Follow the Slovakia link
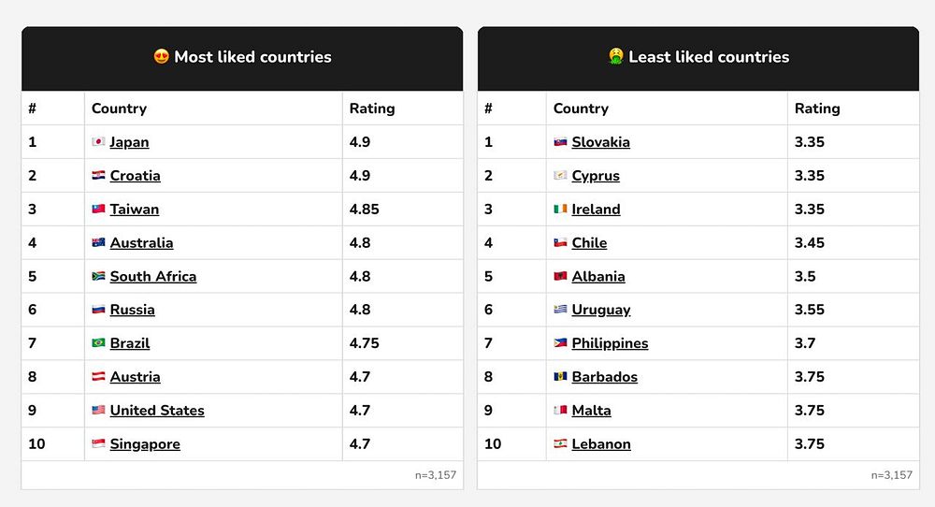The height and width of the screenshot is (507, 935). point(600,142)
